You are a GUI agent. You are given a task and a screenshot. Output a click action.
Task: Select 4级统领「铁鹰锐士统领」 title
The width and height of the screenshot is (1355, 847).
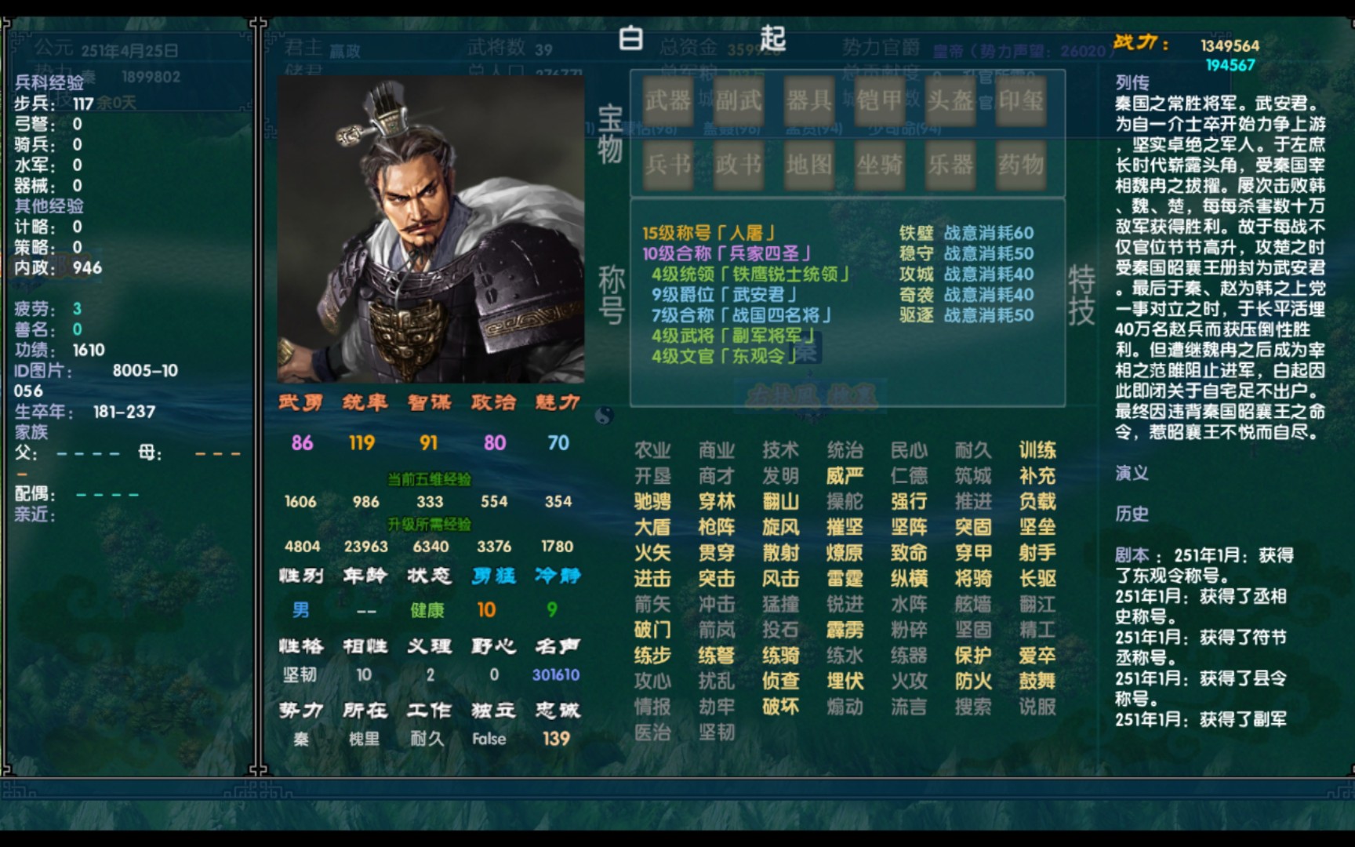click(751, 274)
